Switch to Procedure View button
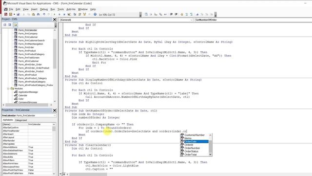 pos(60,174)
